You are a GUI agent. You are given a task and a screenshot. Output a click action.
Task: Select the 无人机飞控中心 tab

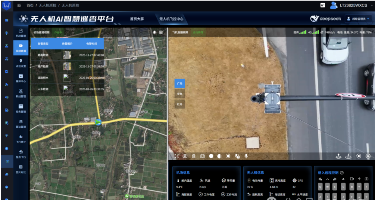171,19
